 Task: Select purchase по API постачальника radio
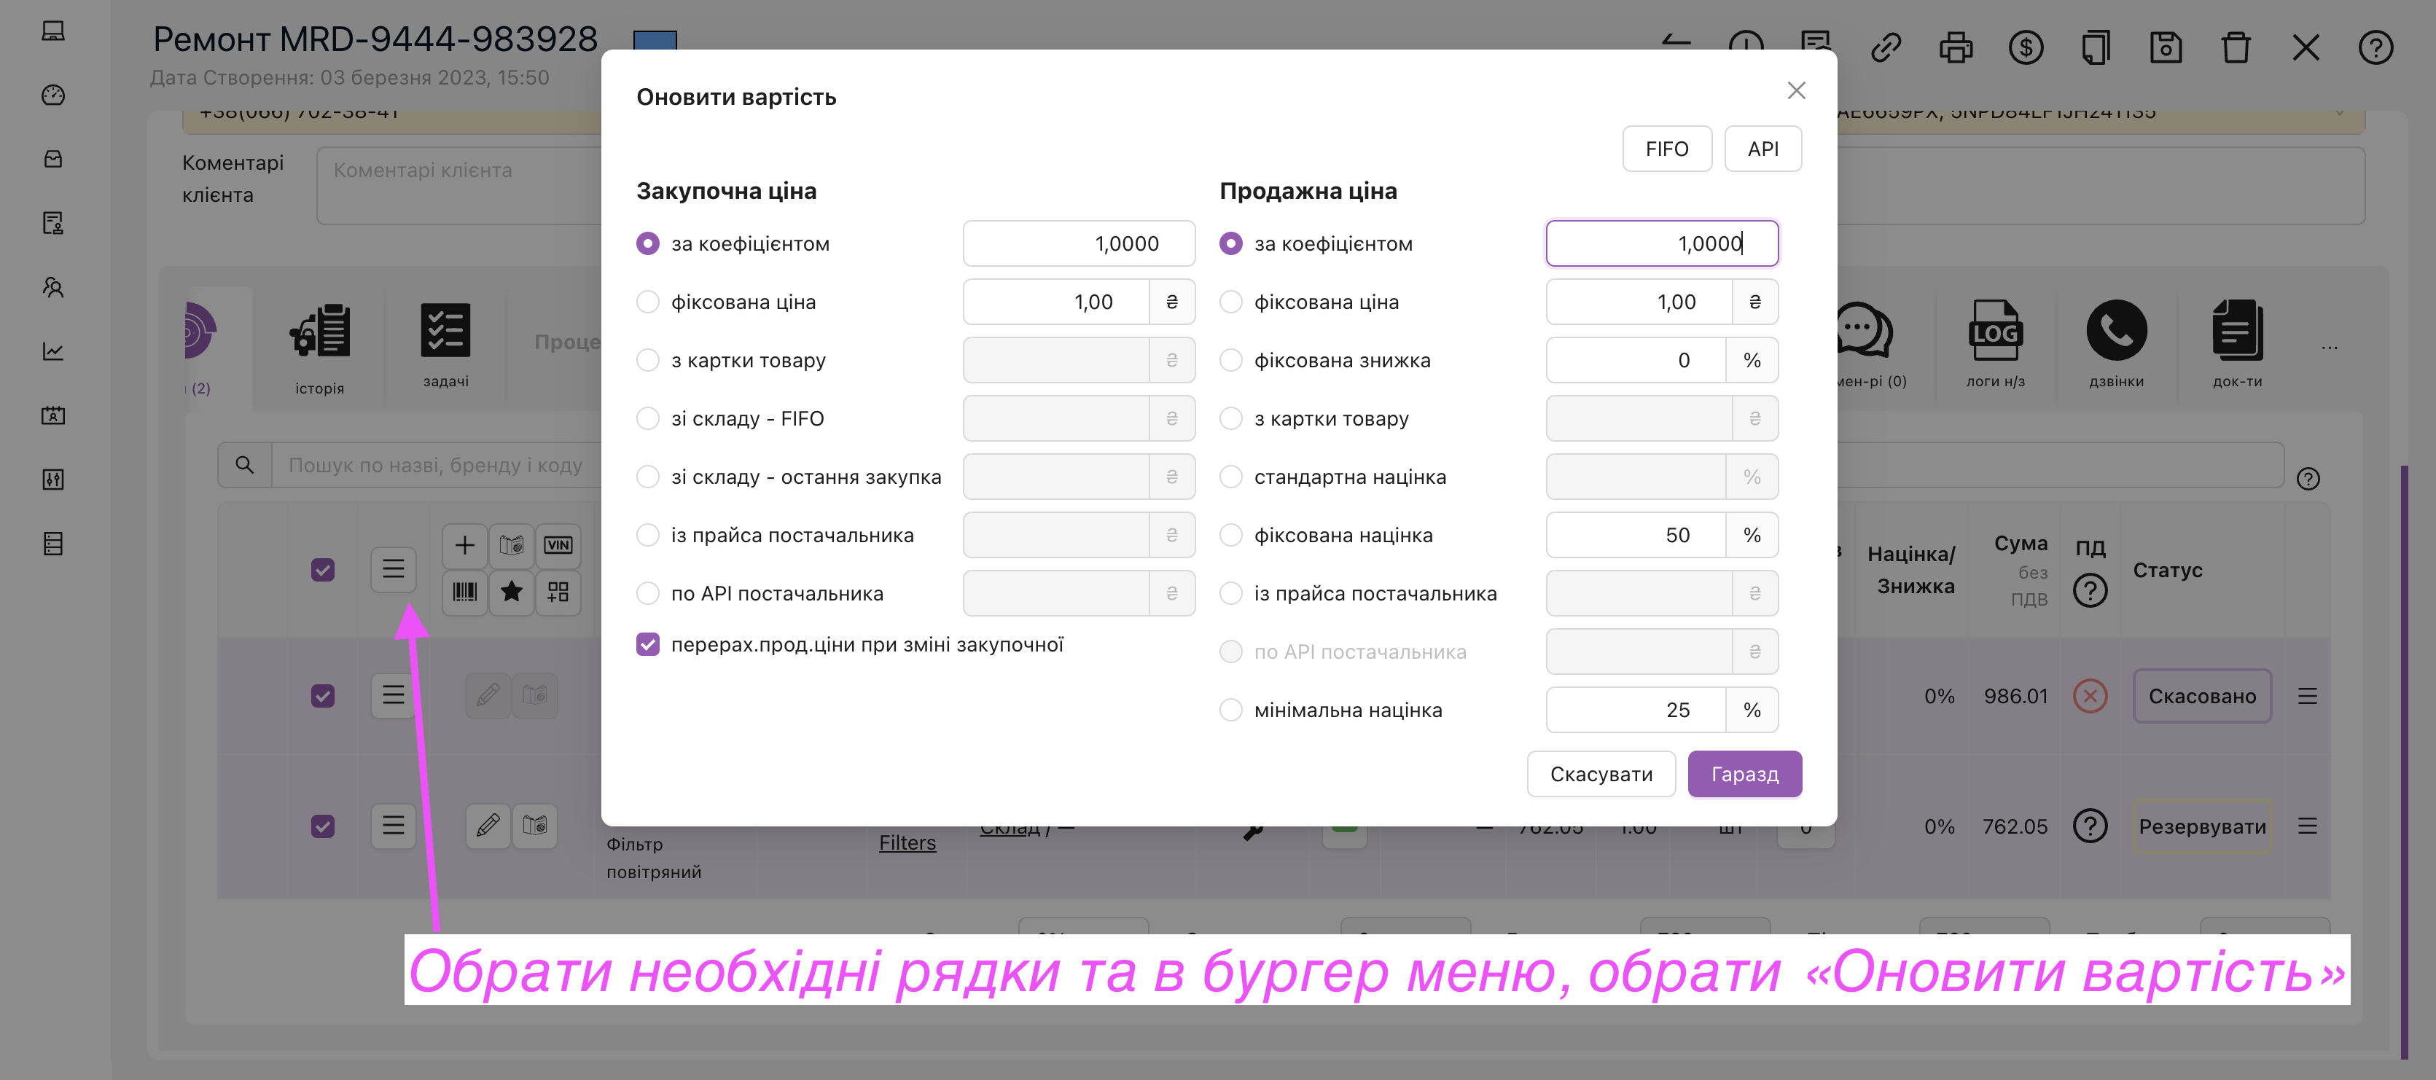pyautogui.click(x=648, y=594)
